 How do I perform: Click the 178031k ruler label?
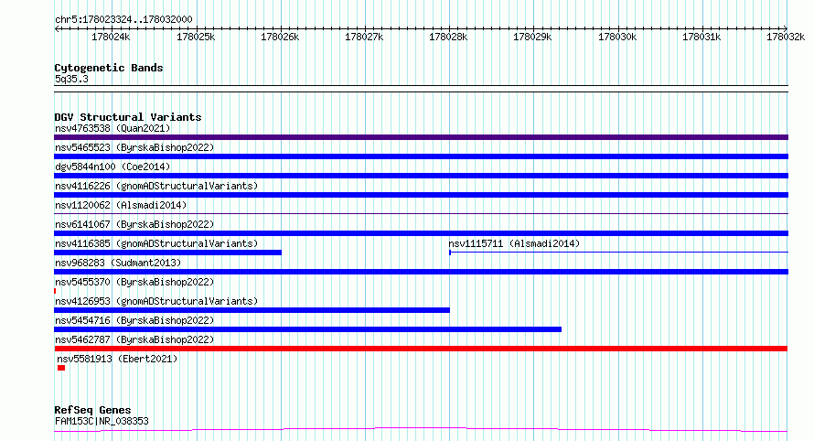click(702, 37)
